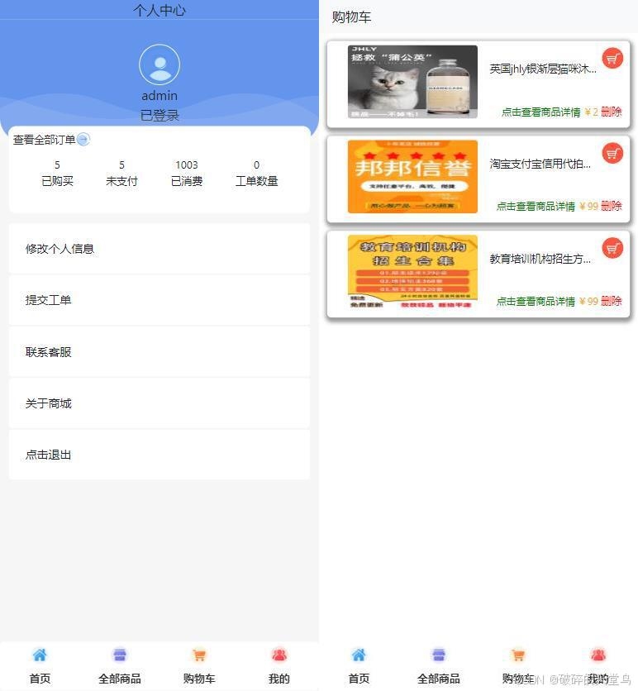This screenshot has width=638, height=691.
Task: View product details for the cat shampoo item
Action: (x=540, y=112)
